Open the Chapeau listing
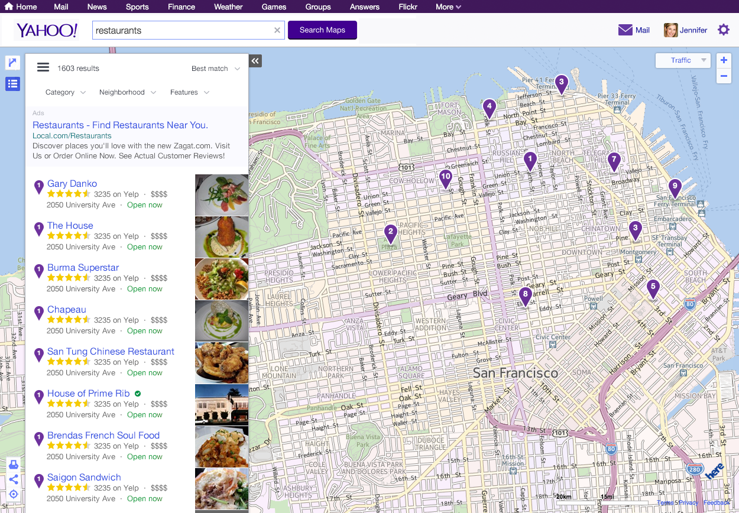This screenshot has width=739, height=513. pos(67,310)
